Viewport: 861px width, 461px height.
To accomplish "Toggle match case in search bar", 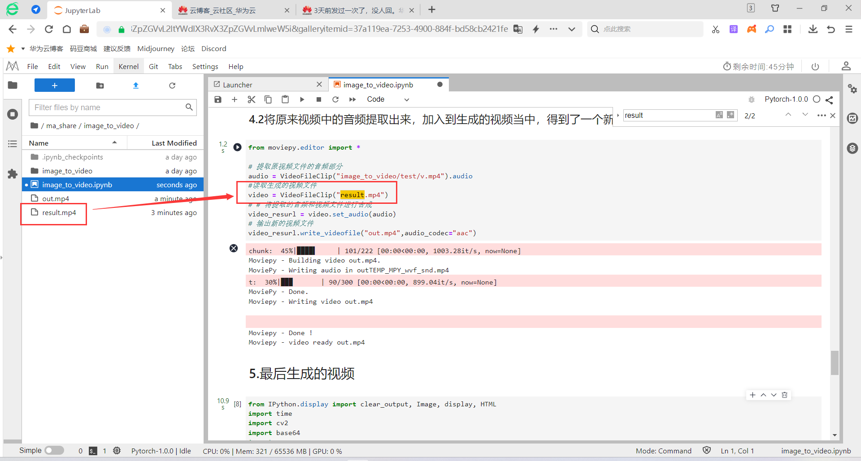I will 719,115.
